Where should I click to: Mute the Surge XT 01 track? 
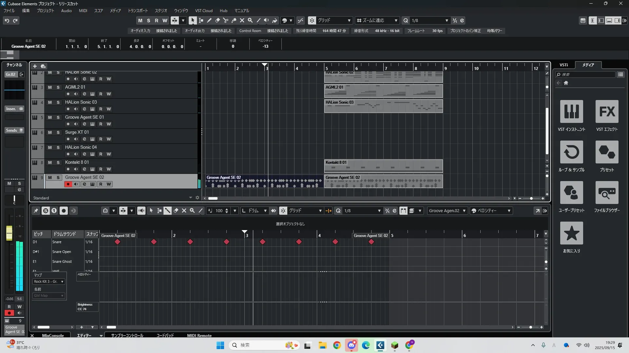50,132
